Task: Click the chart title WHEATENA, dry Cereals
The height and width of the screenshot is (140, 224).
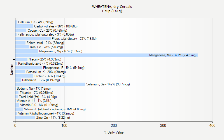Action: 112,6
